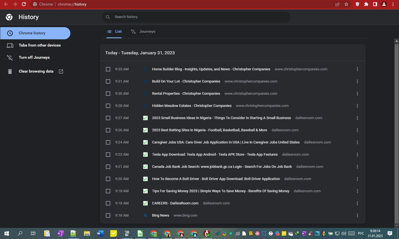Screen dimensions: 399x239
Task: Open the 2023 Best Betting Sites link
Action: click(209, 130)
